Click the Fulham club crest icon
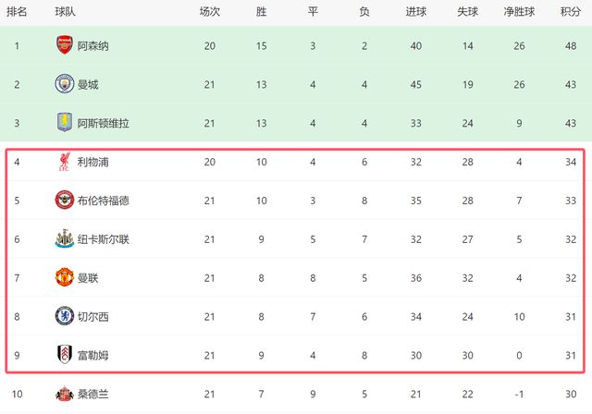The image size is (592, 414). click(x=64, y=356)
